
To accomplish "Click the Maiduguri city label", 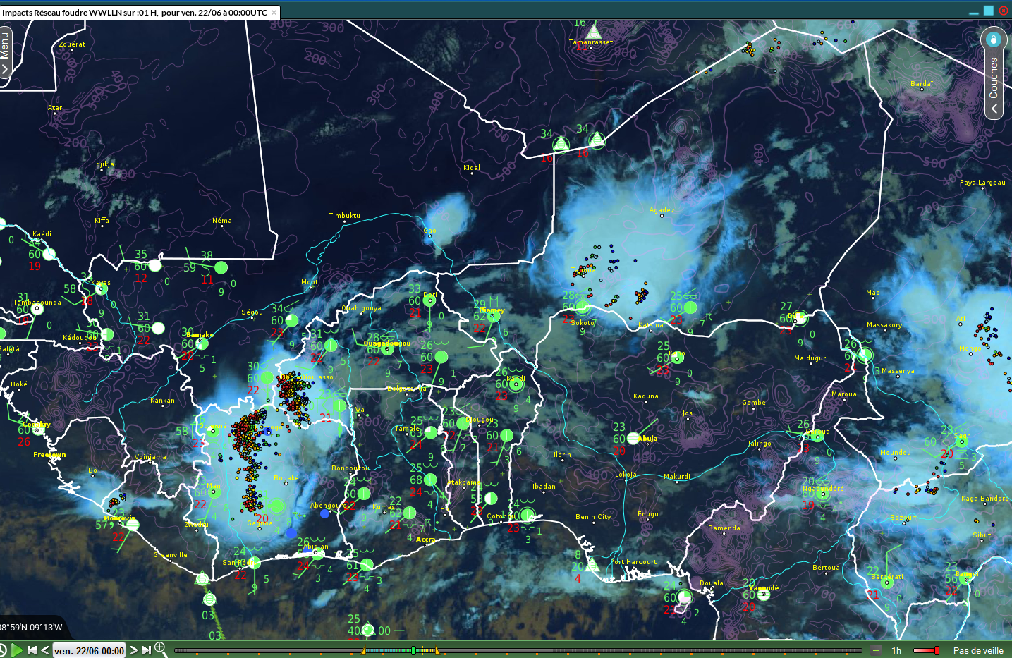I will point(811,358).
